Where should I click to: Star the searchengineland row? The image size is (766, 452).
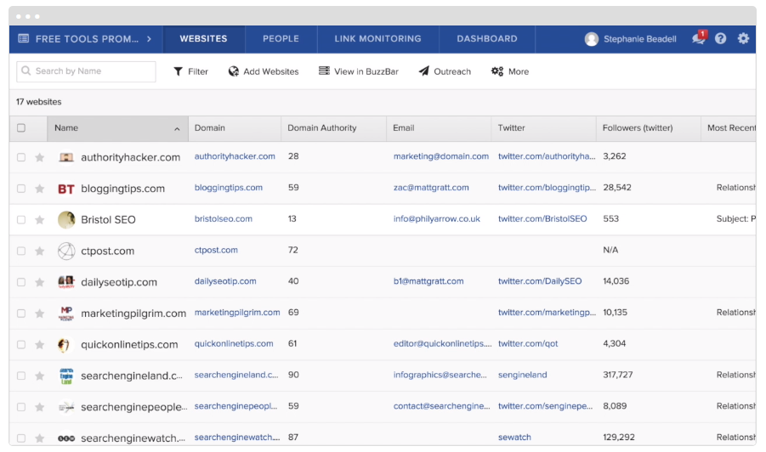pyautogui.click(x=40, y=376)
